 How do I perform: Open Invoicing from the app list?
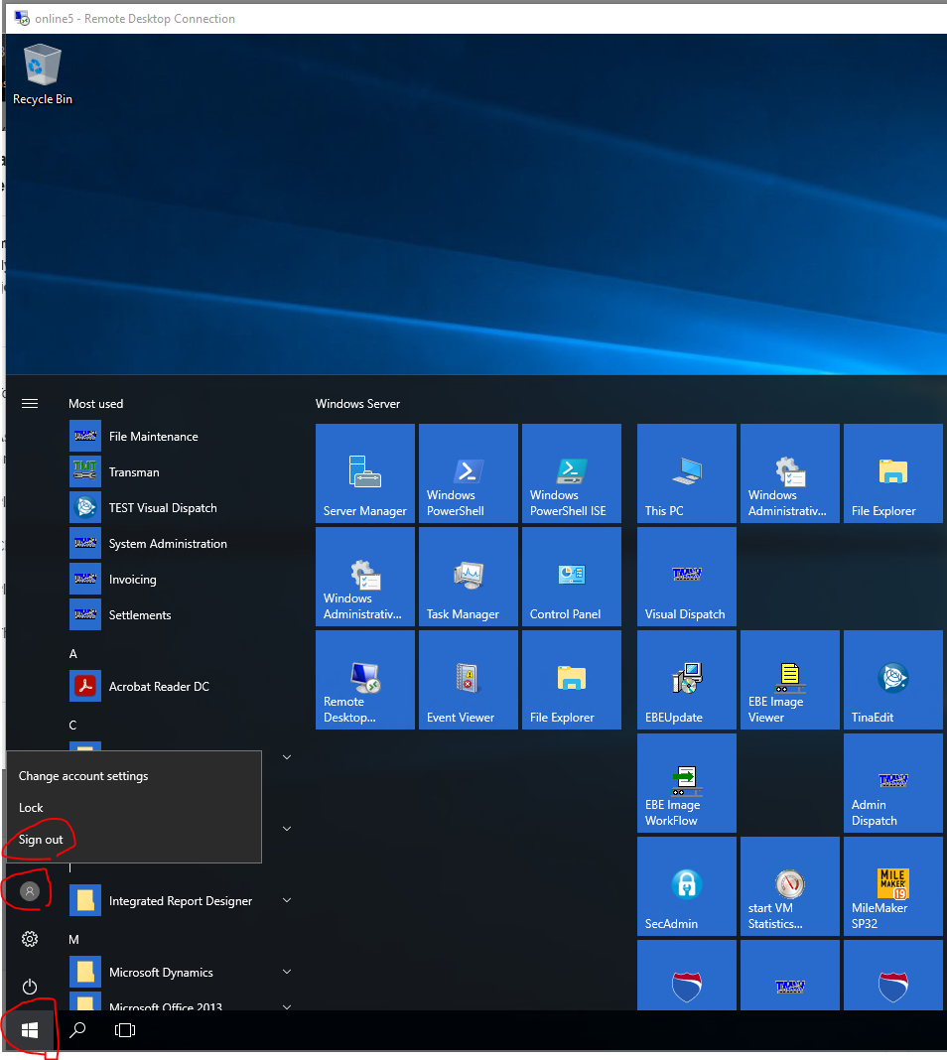[180, 580]
